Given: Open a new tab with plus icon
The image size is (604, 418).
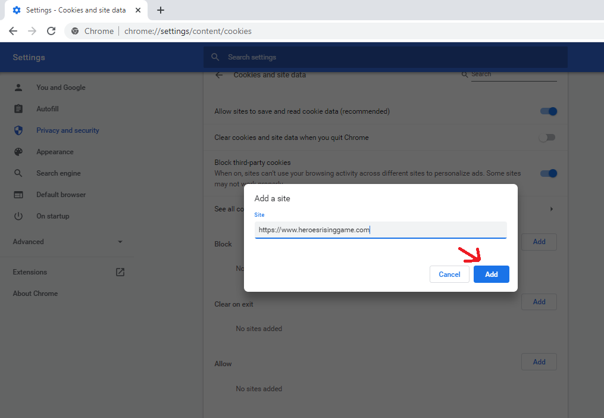Looking at the screenshot, I should [161, 10].
